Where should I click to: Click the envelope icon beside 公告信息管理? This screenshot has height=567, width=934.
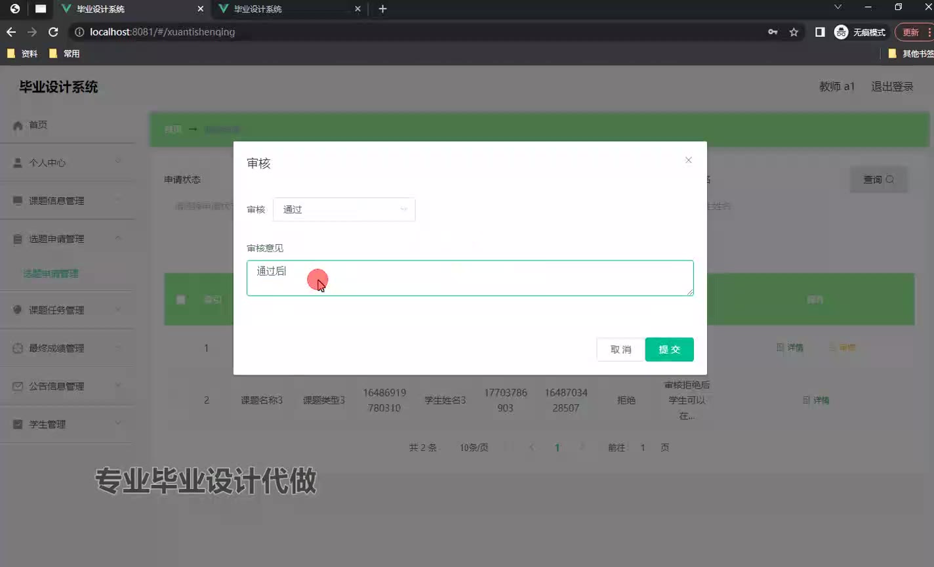pos(18,387)
